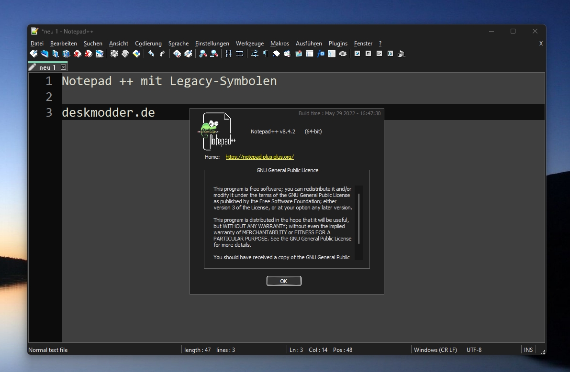Save the current file using the Save icon
The height and width of the screenshot is (372, 570).
pyautogui.click(x=55, y=54)
